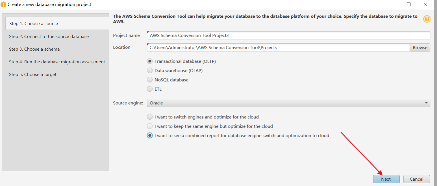Open Step 2. Connect to the source database
The height and width of the screenshot is (186, 437).
pyautogui.click(x=49, y=37)
